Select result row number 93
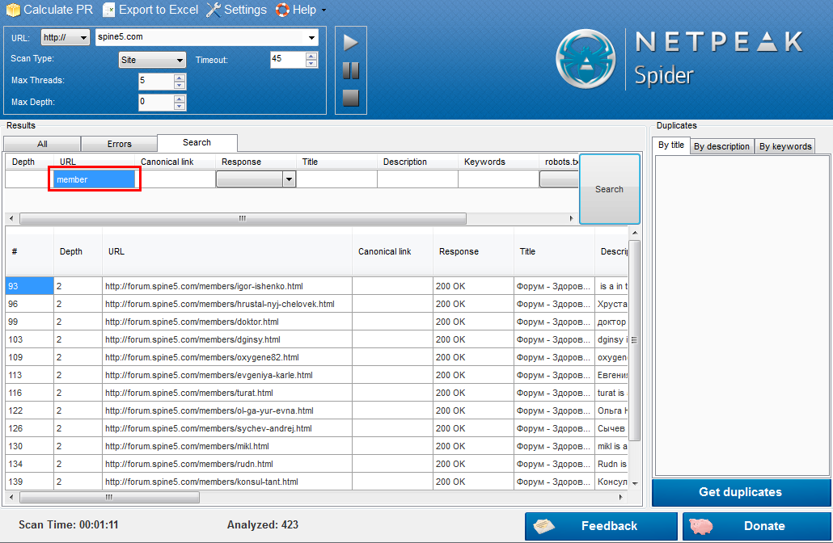Viewport: 833px width, 543px height. (x=30, y=286)
